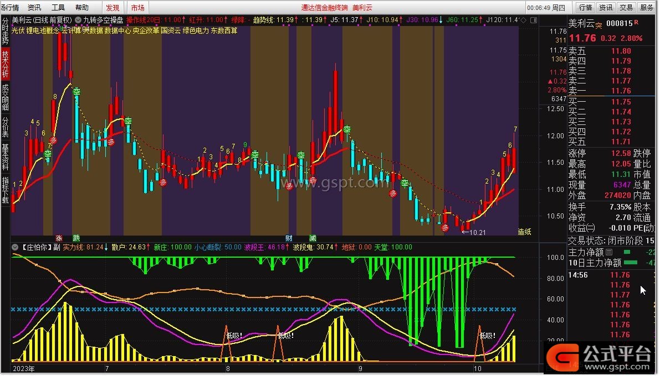
Task: Click the small icon next to 主力净额
Action: tap(609, 253)
